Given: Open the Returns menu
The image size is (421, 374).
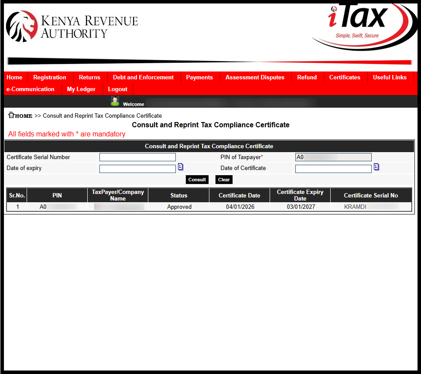Looking at the screenshot, I should click(89, 77).
